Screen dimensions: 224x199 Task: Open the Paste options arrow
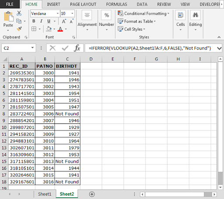(8, 30)
